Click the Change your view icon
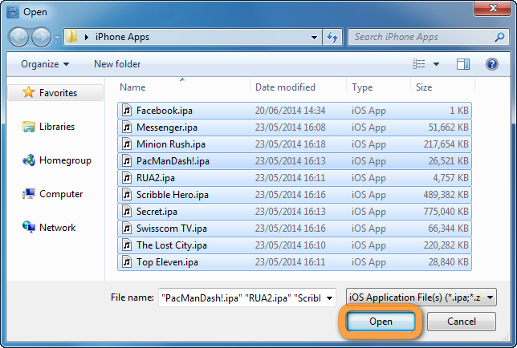 click(419, 64)
